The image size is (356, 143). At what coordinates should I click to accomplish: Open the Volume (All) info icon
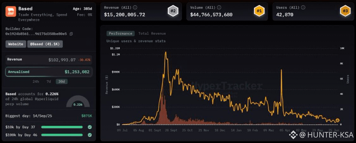[x=220, y=8]
